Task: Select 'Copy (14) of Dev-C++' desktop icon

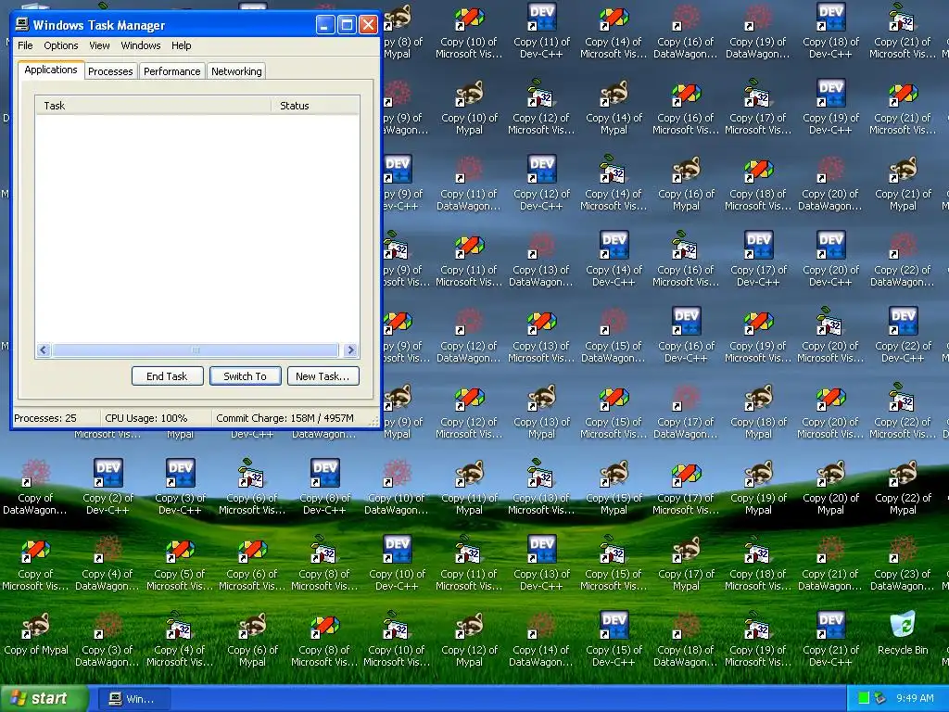Action: click(614, 260)
